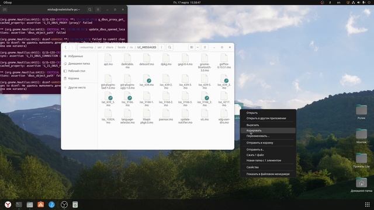Choose Открыть в другом приложении
Viewport: 374px width, 210px height.
click(268, 118)
